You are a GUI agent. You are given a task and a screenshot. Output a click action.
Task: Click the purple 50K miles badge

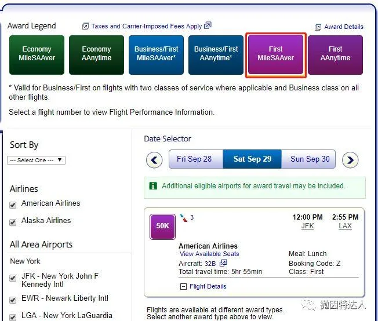(x=162, y=226)
